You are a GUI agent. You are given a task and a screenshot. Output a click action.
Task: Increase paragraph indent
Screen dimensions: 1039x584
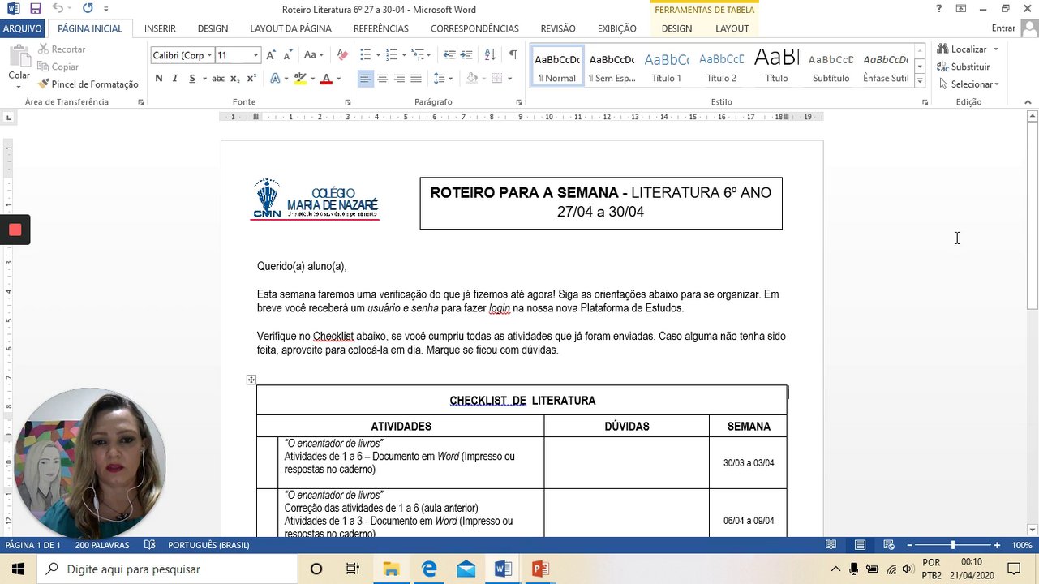[x=466, y=55]
